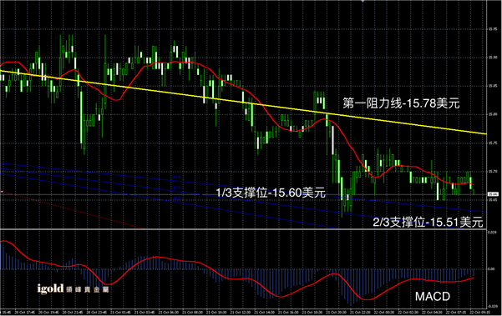
Task: Select the 1/3支撑位-15.60美元 label
Action: 271,193
